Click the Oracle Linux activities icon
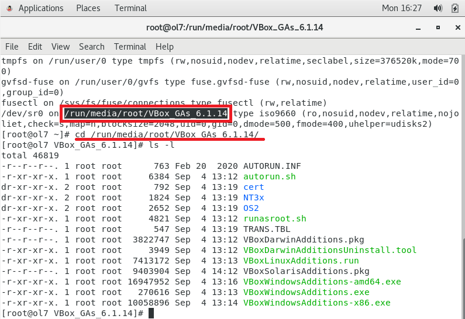 click(9, 8)
